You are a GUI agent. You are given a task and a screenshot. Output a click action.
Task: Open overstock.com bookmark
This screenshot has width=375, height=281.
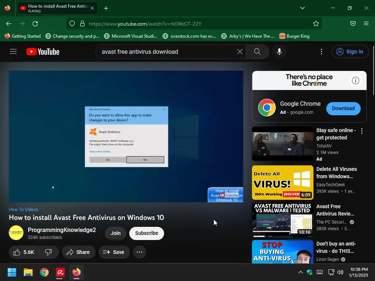pos(189,36)
